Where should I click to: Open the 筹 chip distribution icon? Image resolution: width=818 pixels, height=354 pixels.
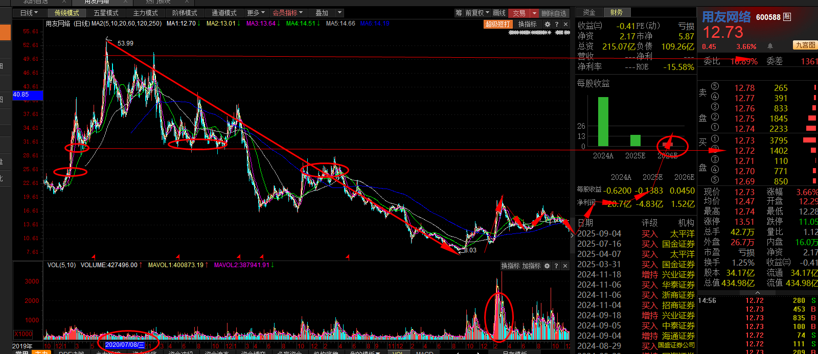tap(459, 13)
